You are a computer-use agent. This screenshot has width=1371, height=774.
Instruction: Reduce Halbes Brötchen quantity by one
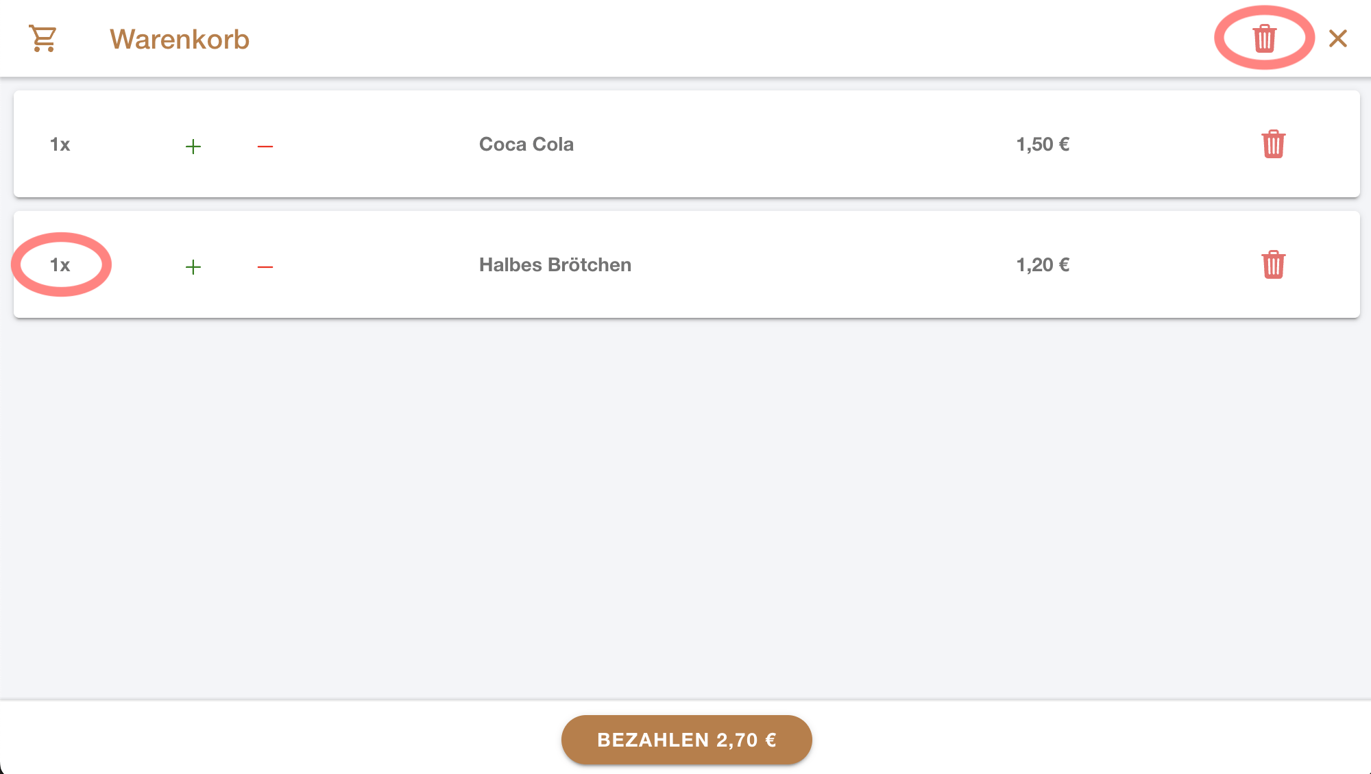[265, 266]
